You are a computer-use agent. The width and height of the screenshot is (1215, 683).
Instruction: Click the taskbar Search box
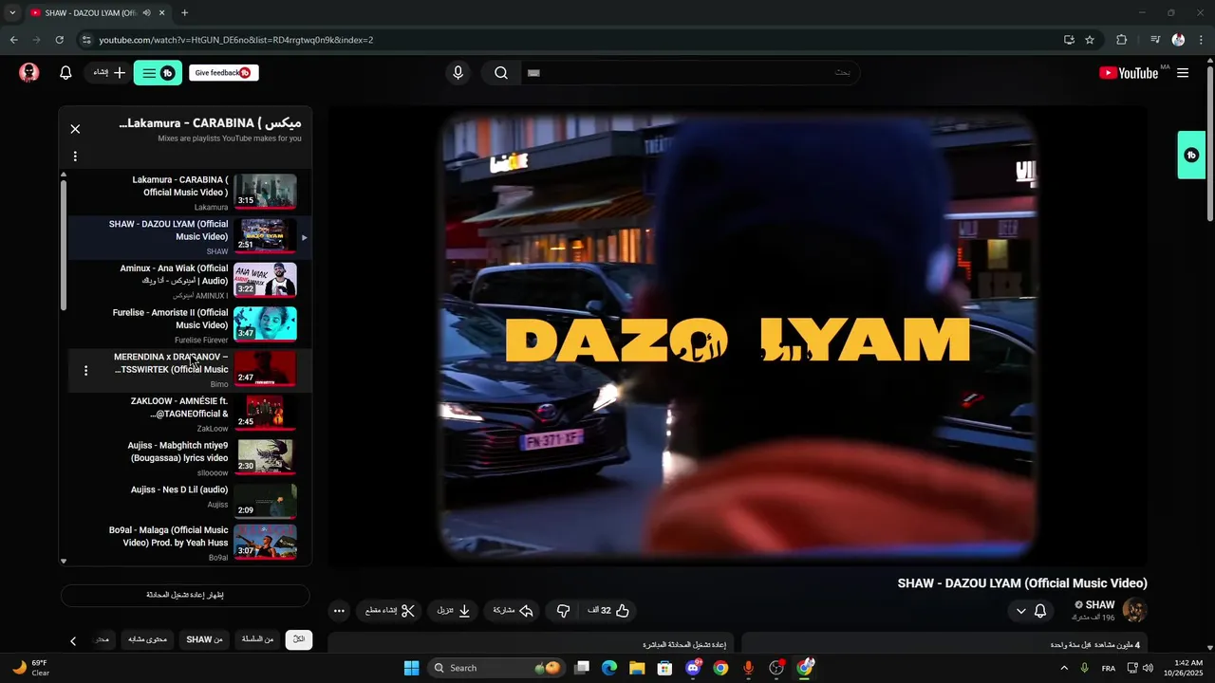coord(496,668)
